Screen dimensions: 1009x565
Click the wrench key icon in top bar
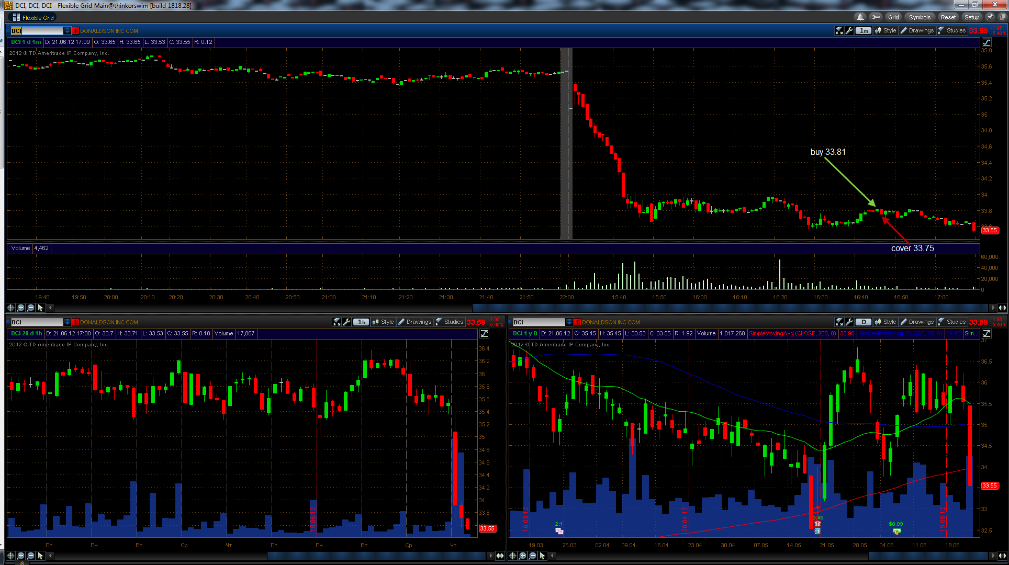[x=876, y=17]
